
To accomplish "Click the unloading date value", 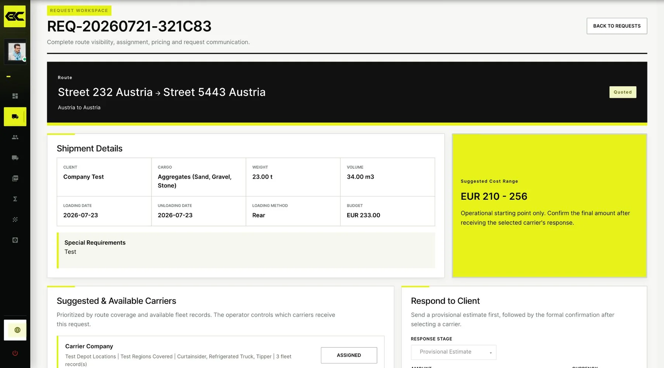I will coord(175,215).
